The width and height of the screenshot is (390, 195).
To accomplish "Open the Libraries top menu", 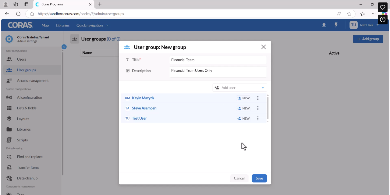I will (x=62, y=25).
